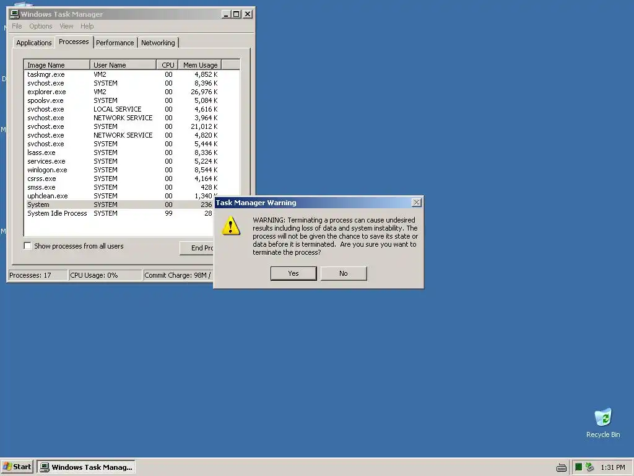Switch to the Applications tab
The image size is (634, 476).
34,43
